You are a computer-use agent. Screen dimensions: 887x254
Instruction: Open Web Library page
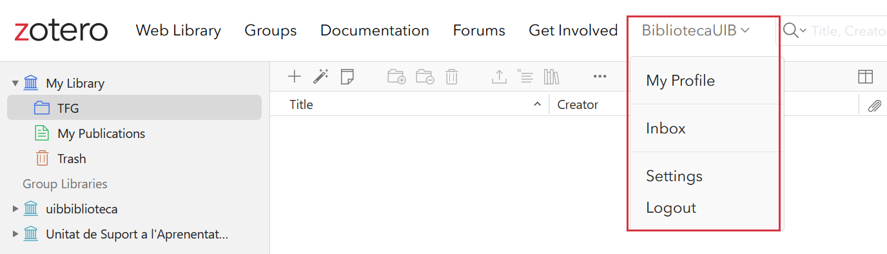[x=179, y=30]
